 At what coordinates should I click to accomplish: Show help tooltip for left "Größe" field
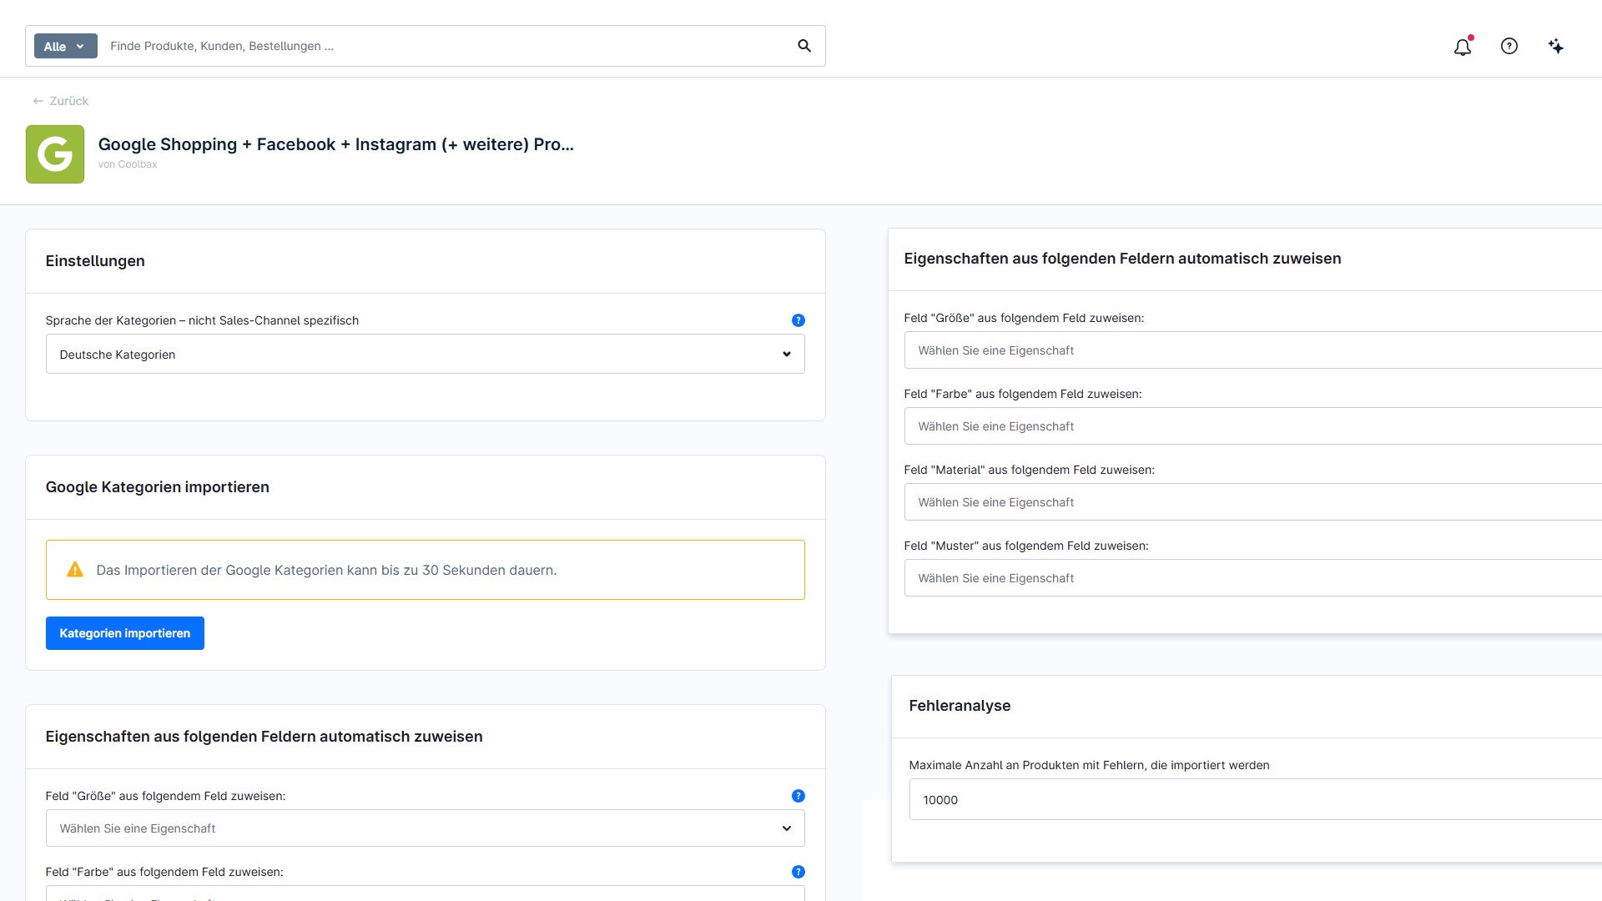tap(798, 796)
